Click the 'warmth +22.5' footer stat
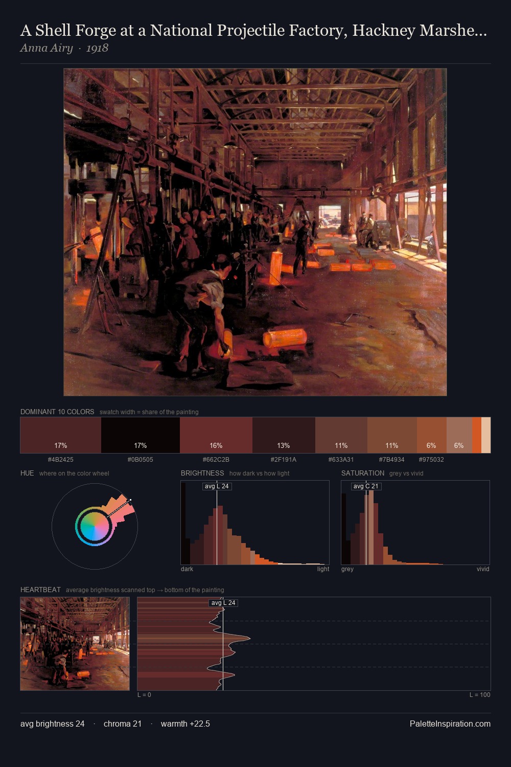Viewport: 511px width, 767px height. tap(185, 724)
